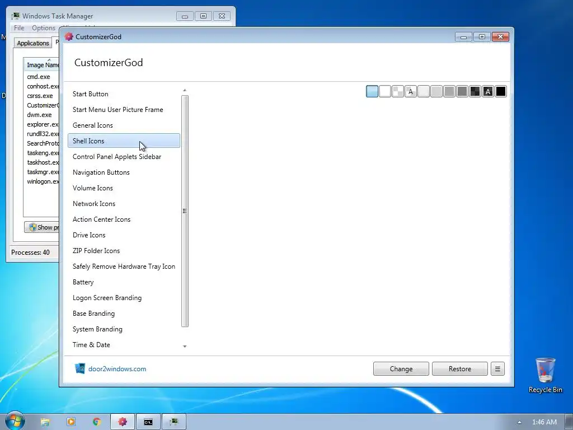Select the Shell Icons category
573x430 pixels.
(124, 141)
